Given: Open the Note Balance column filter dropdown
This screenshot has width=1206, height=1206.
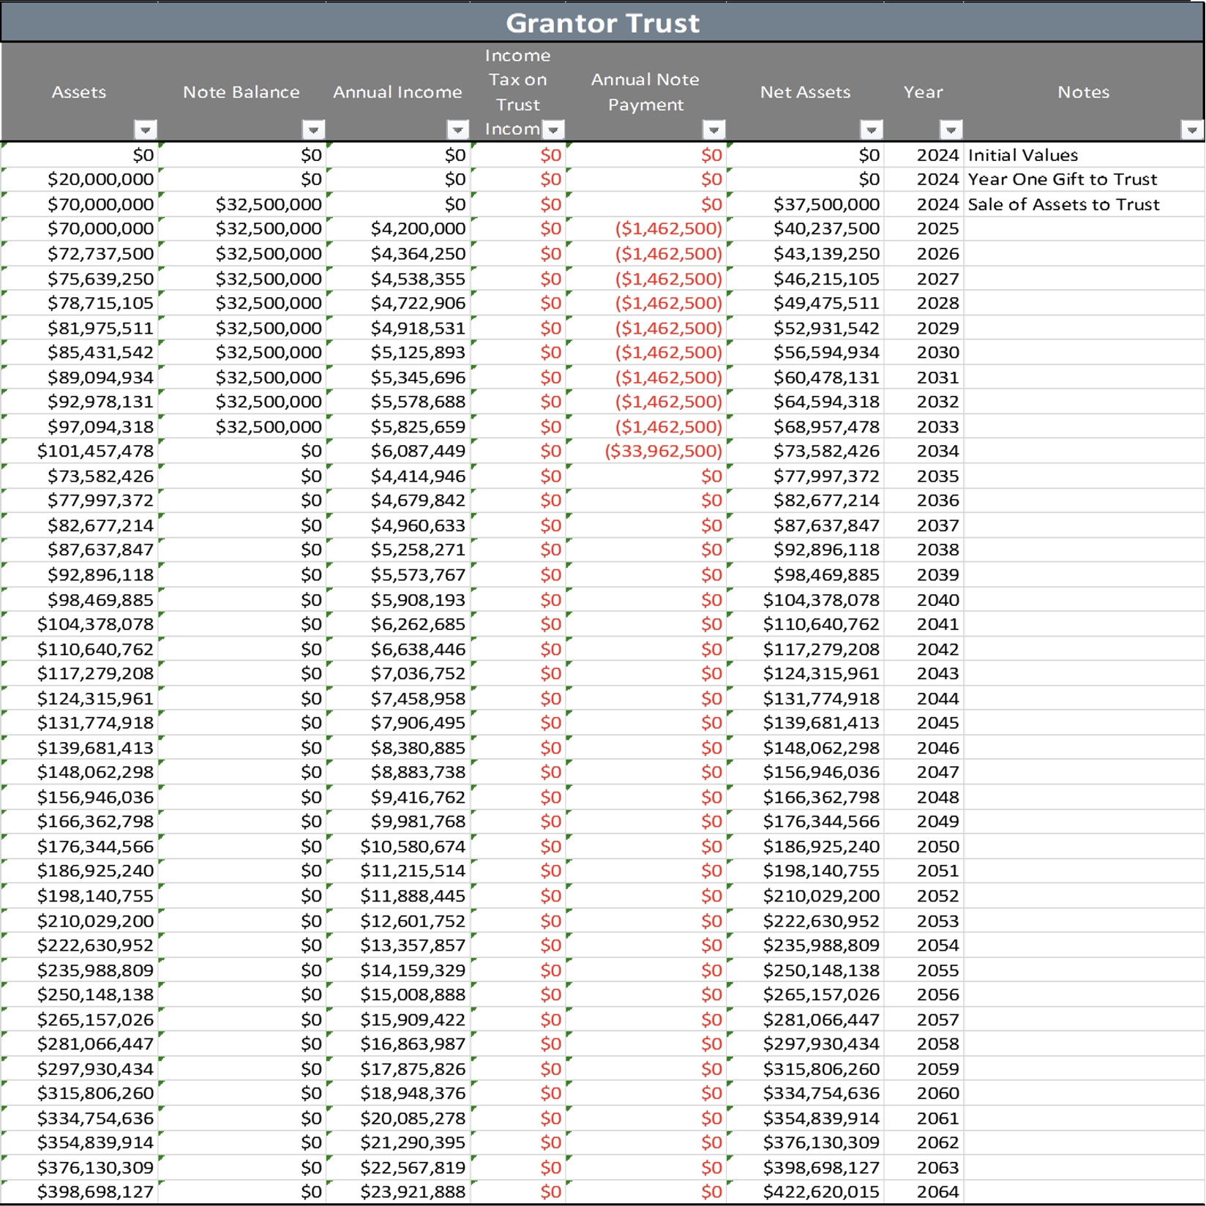Looking at the screenshot, I should pyautogui.click(x=313, y=130).
